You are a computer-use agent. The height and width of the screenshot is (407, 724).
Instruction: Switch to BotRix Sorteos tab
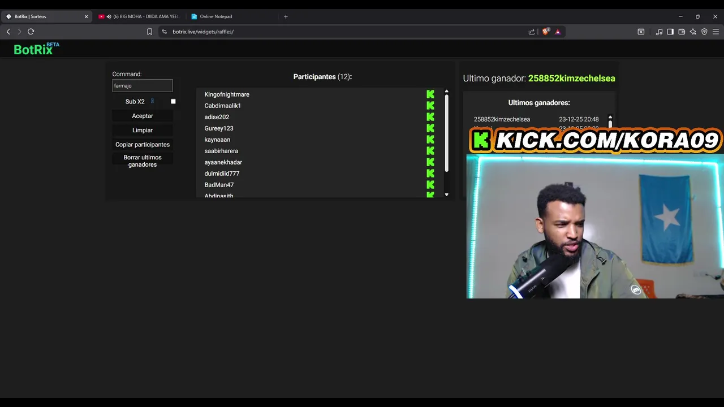[45, 16]
